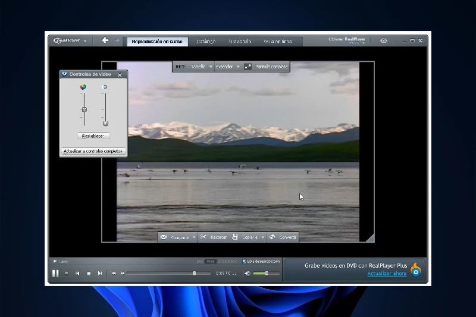Skip to the next track
This screenshot has height=317, width=476.
(100, 274)
